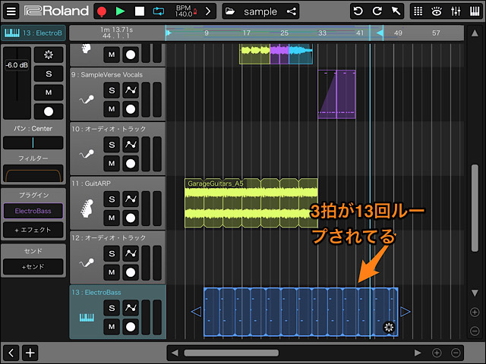Open automation for ElectroBass track
The height and width of the screenshot is (364, 486).
[131, 308]
